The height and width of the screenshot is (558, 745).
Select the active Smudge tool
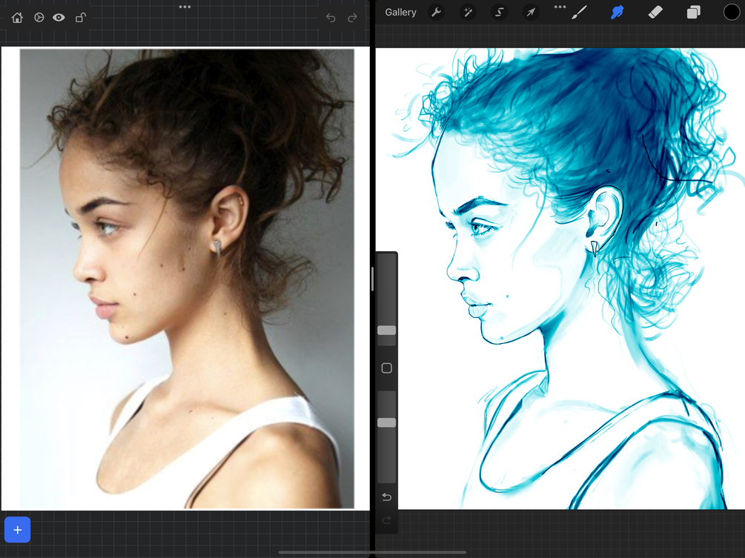tap(619, 12)
